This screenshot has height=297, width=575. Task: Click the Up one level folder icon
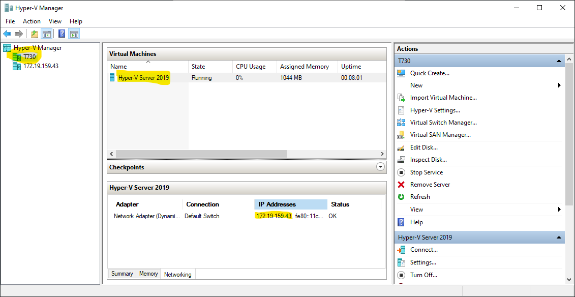[35, 34]
